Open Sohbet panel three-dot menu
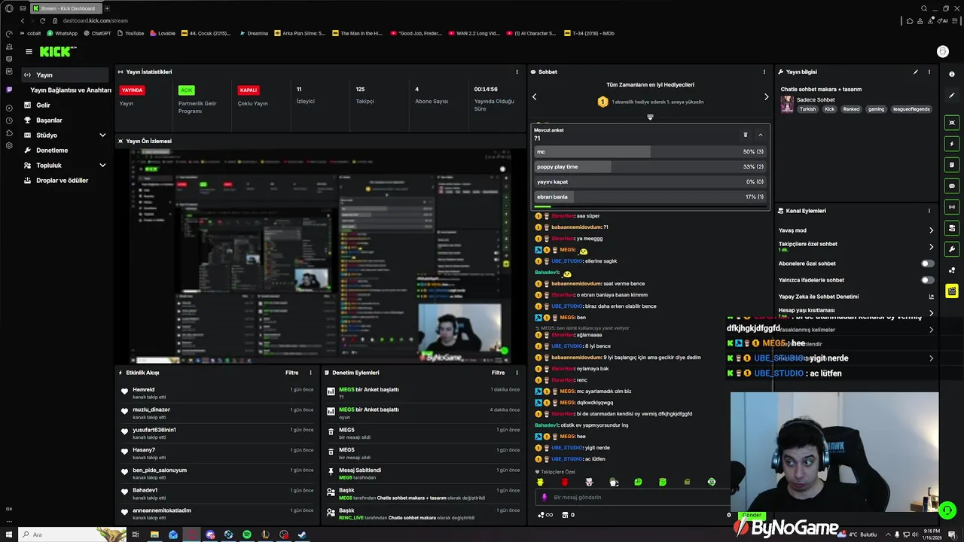The width and height of the screenshot is (964, 542). 764,72
